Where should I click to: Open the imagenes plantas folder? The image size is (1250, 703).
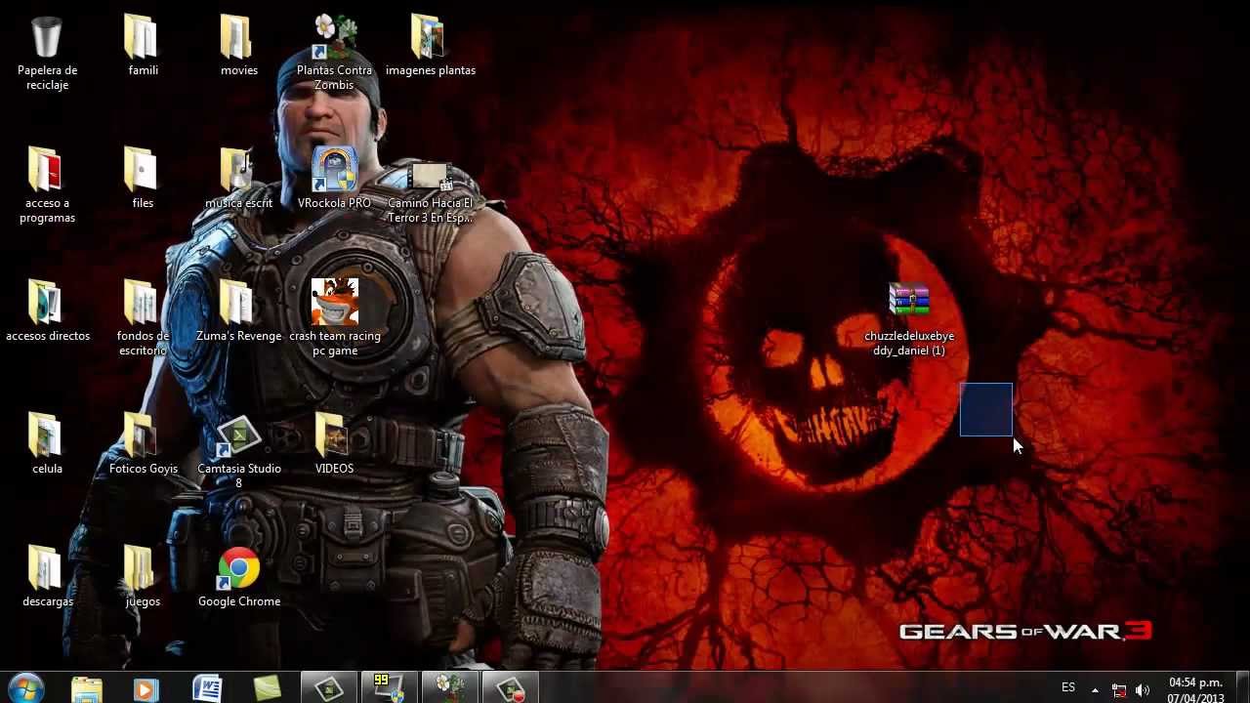(x=430, y=46)
